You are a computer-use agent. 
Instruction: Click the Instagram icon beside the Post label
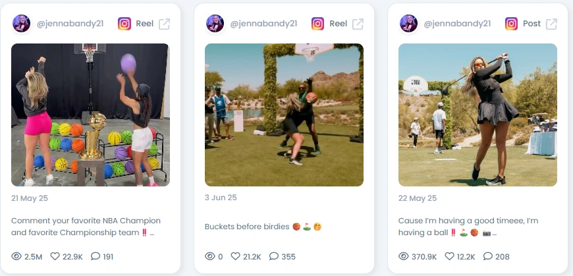[x=512, y=24]
